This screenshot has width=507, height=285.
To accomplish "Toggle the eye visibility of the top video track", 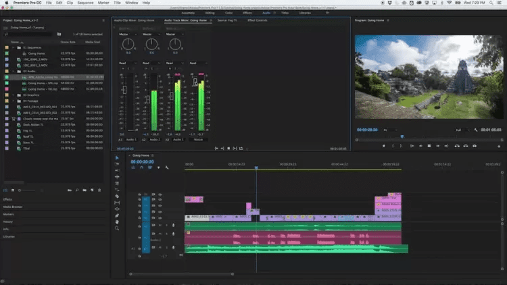I will pyautogui.click(x=160, y=194).
